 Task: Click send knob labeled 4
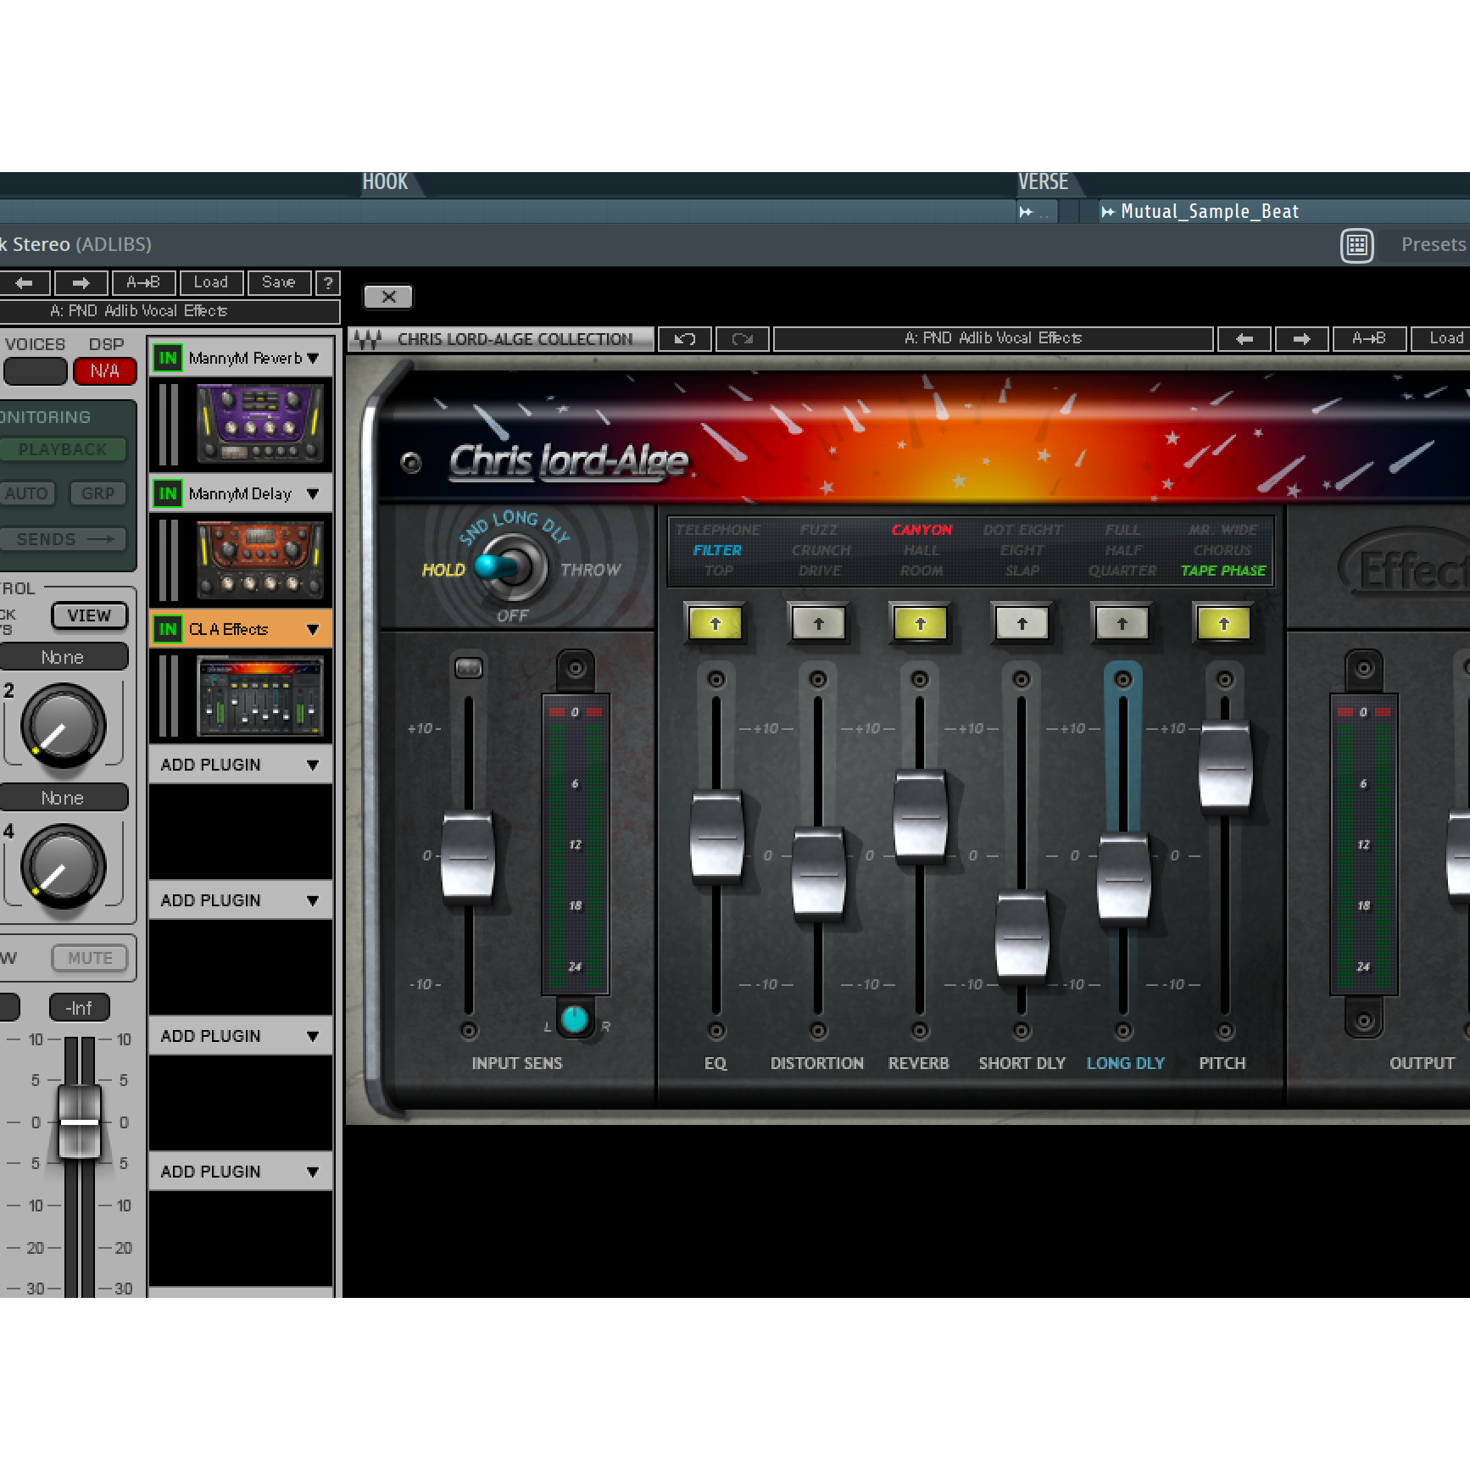(63, 867)
